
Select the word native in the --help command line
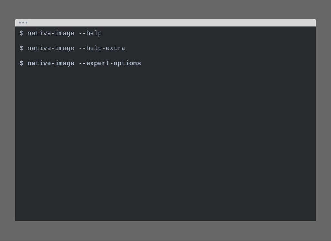click(x=39, y=33)
